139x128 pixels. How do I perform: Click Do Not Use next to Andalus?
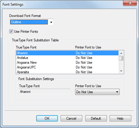(84, 58)
